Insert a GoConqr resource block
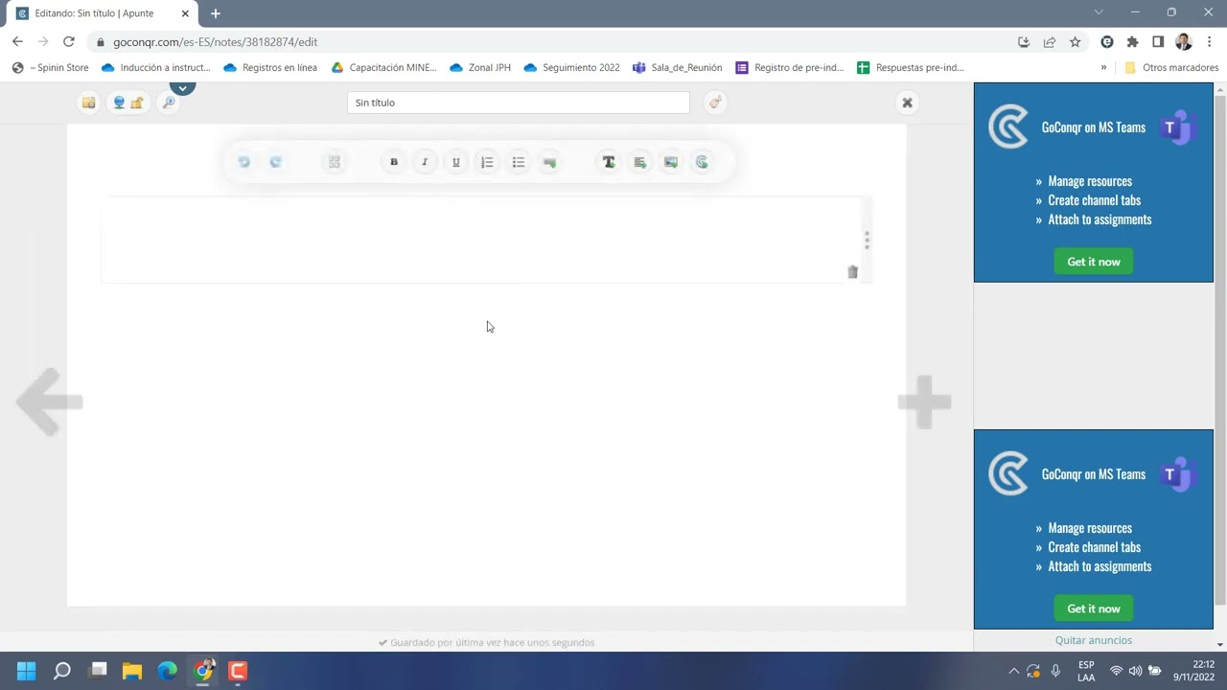 click(x=702, y=162)
